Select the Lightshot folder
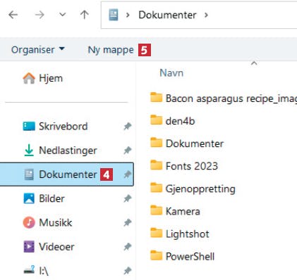 [x=180, y=234]
